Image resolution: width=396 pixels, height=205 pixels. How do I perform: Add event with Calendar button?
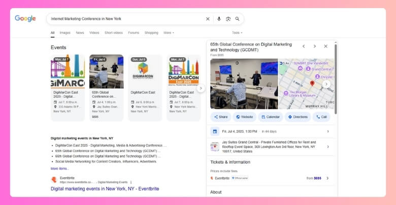(x=271, y=117)
